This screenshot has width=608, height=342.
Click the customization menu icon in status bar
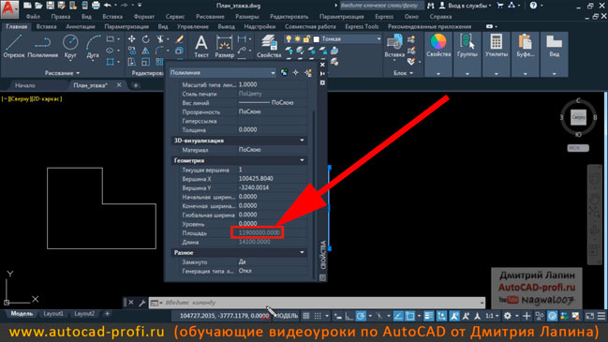[x=601, y=316]
